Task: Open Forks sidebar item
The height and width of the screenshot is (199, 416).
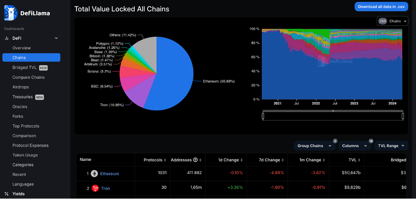Action: click(x=18, y=116)
